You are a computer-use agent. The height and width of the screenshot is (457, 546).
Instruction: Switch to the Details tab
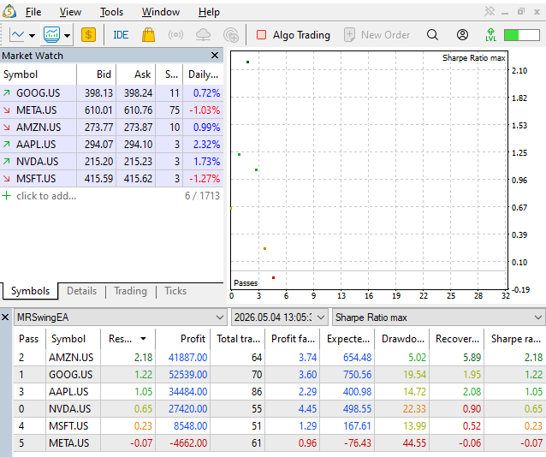point(82,291)
